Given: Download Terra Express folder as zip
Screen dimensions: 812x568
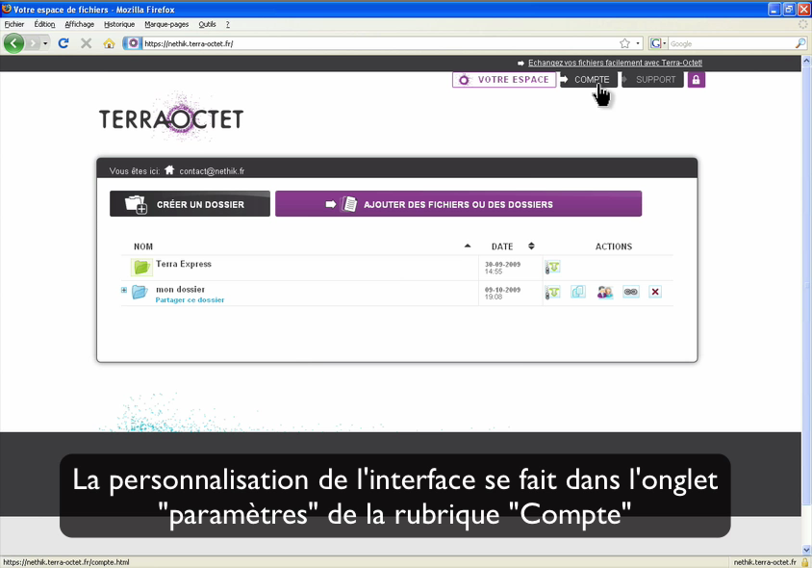Looking at the screenshot, I should 552,268.
